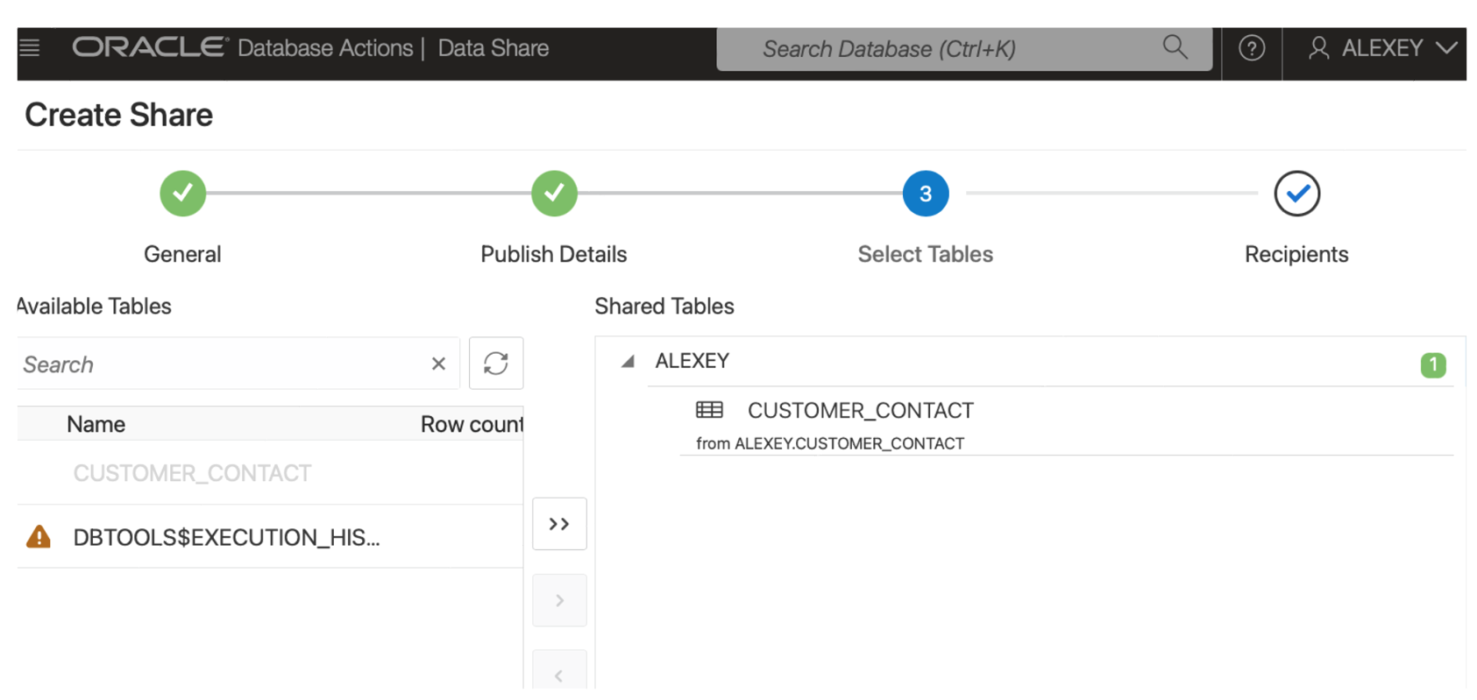The height and width of the screenshot is (700, 1477).
Task: Open the navigation hamburger menu
Action: pos(30,48)
